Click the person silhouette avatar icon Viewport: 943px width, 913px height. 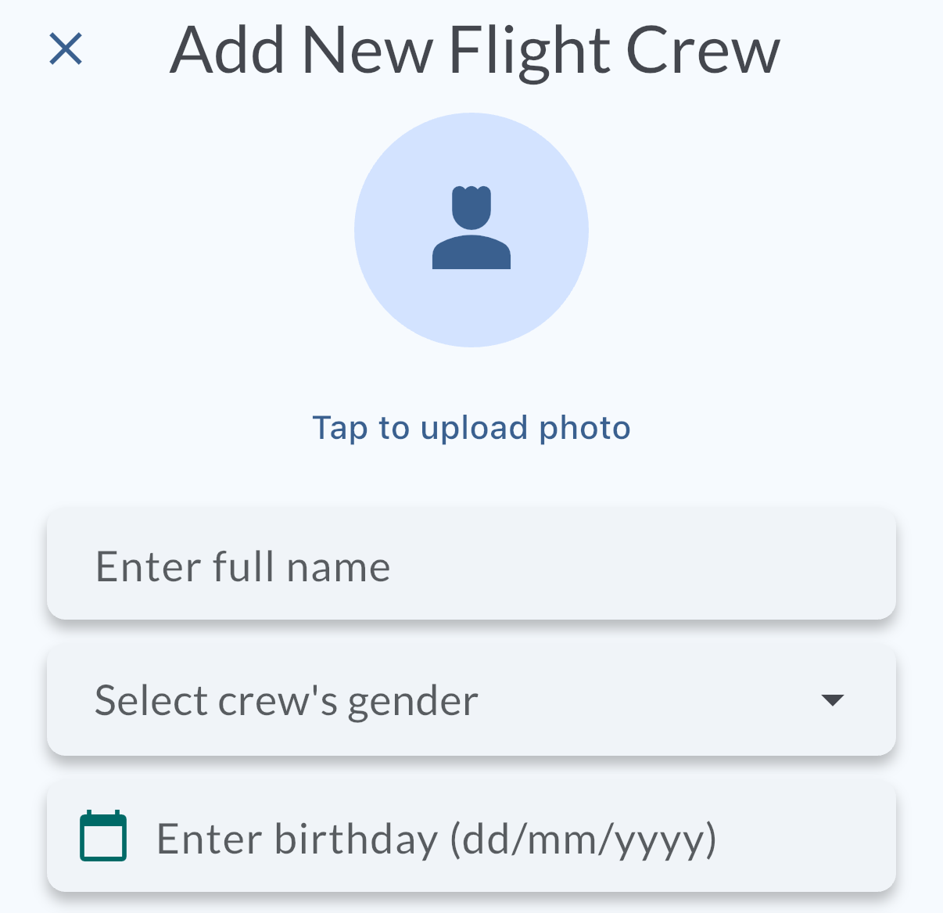[x=472, y=228]
